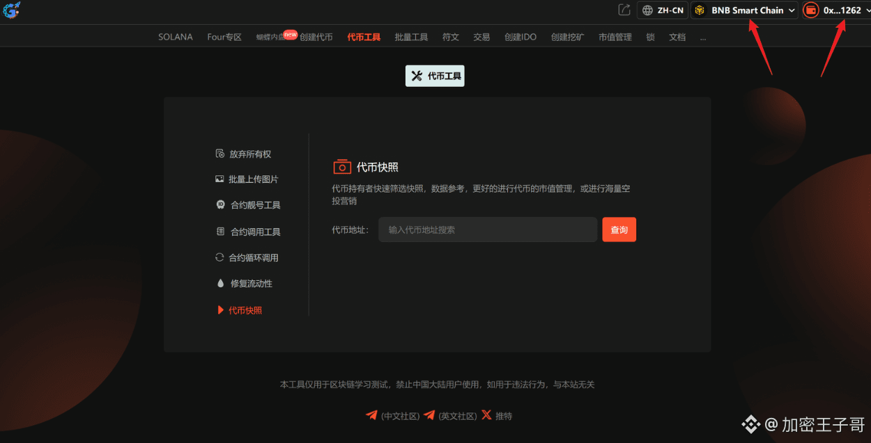871x443 pixels.
Task: Click the token address input field
Action: click(486, 229)
